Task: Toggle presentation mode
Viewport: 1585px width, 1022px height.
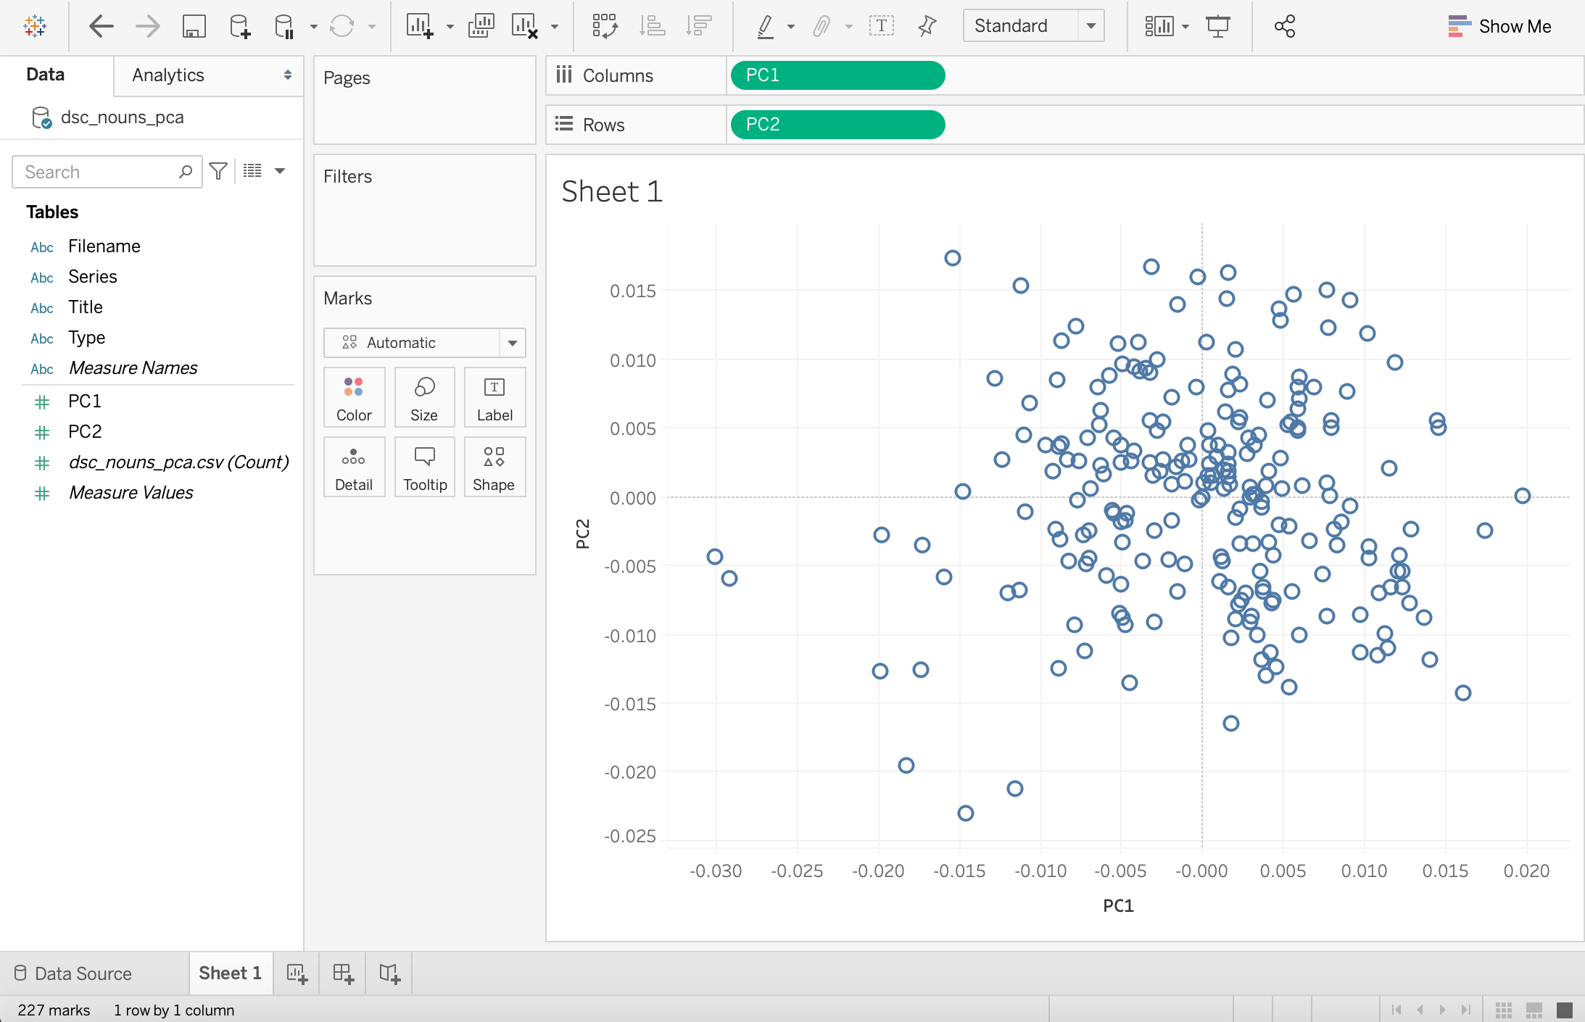Action: click(1217, 26)
